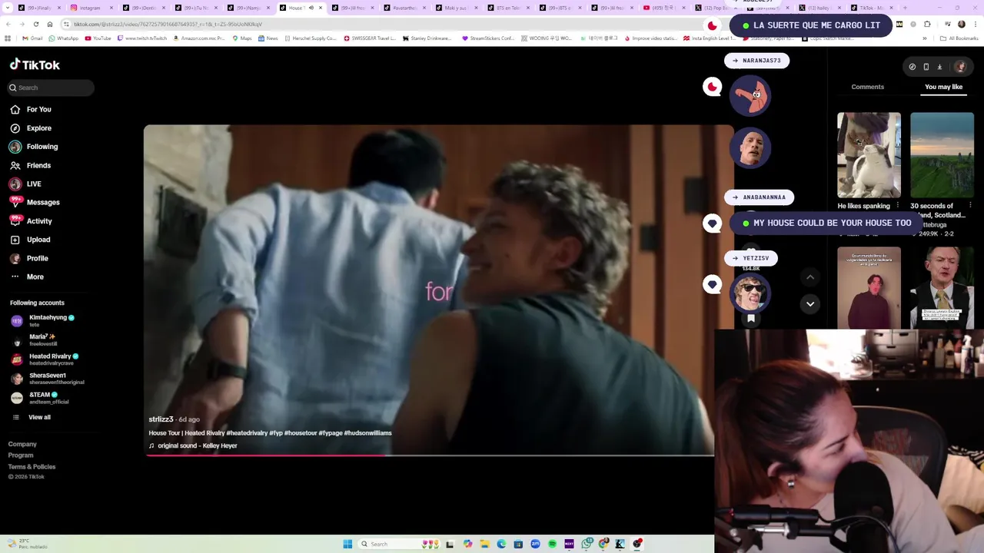Reload the browser page

coord(35,24)
